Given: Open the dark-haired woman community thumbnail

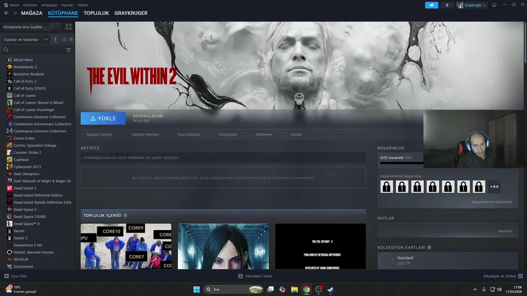Looking at the screenshot, I should (223, 246).
